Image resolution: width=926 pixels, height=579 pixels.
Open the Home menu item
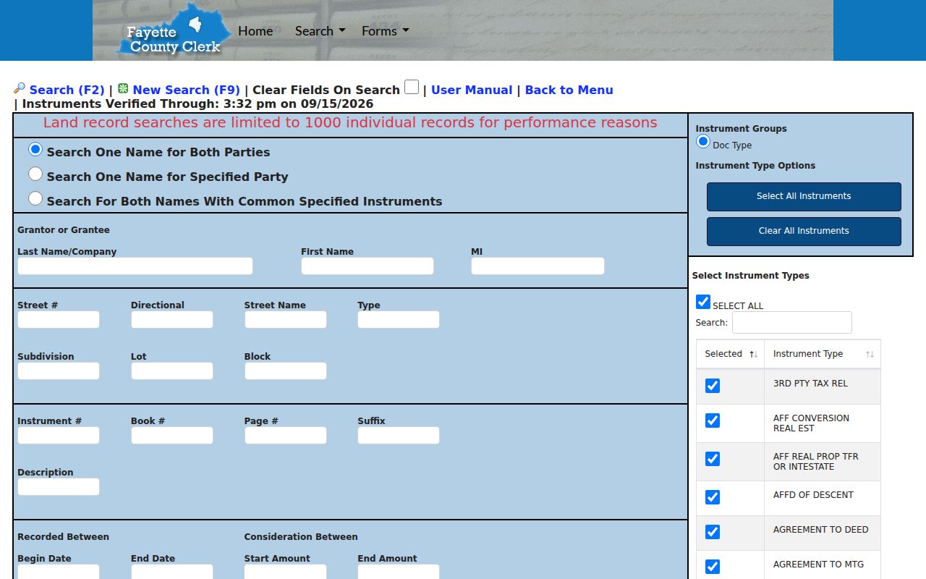(x=255, y=30)
